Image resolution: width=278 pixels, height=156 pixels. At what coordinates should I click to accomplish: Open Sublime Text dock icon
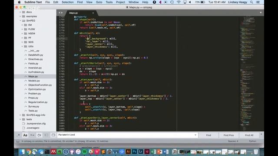(103, 152)
